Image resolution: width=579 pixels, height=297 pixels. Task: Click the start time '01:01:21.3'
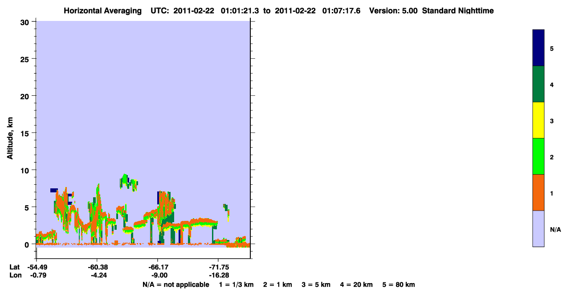(x=240, y=11)
